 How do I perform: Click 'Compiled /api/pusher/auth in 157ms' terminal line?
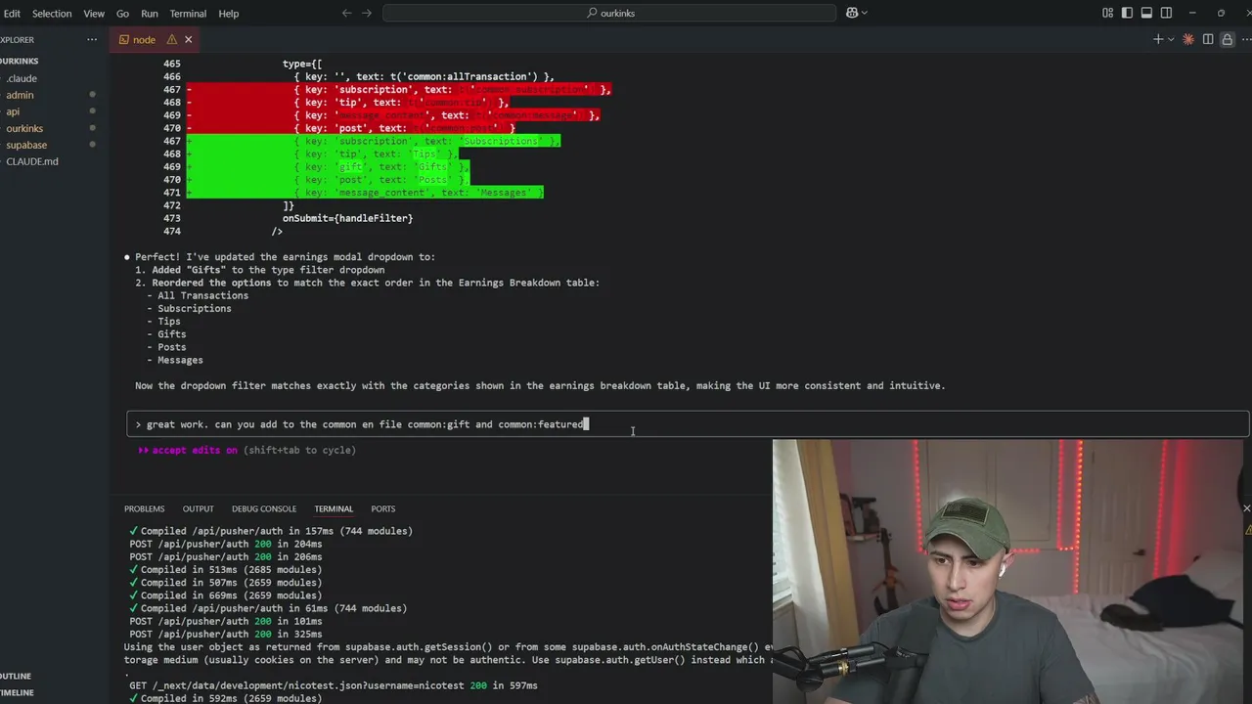(271, 531)
